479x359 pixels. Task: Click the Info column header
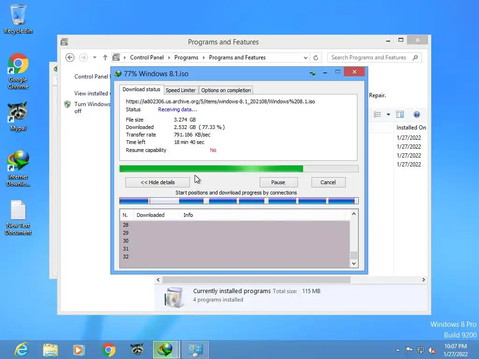click(x=263, y=215)
